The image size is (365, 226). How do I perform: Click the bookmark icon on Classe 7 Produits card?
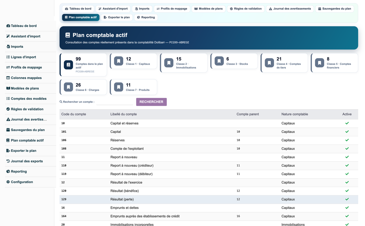click(x=119, y=87)
